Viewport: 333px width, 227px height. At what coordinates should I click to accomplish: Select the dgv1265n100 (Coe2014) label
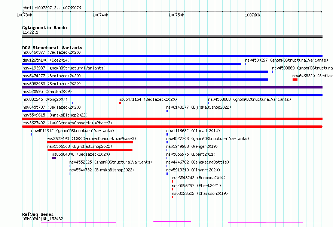click(46, 60)
